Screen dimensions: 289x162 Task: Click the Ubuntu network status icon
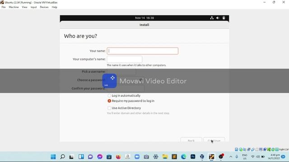212,18
